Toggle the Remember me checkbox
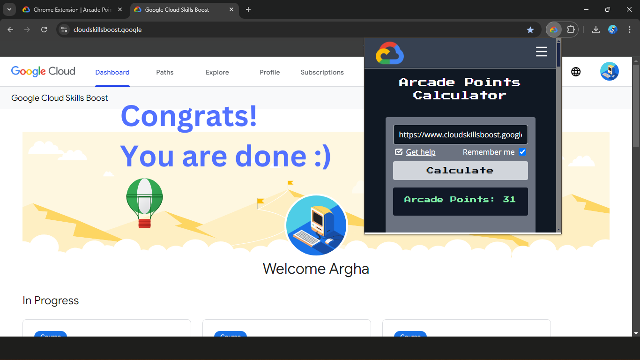The image size is (640, 360). coord(522,152)
